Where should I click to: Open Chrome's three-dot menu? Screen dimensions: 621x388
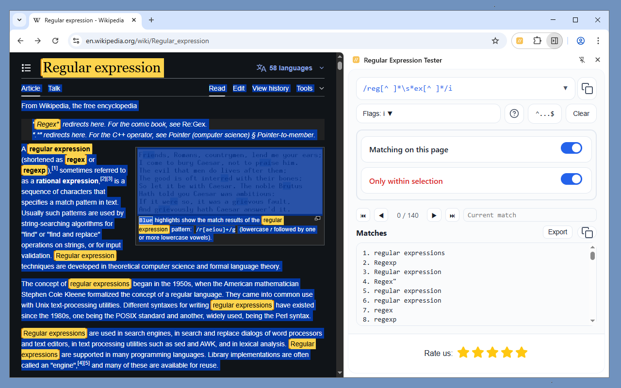pyautogui.click(x=598, y=41)
